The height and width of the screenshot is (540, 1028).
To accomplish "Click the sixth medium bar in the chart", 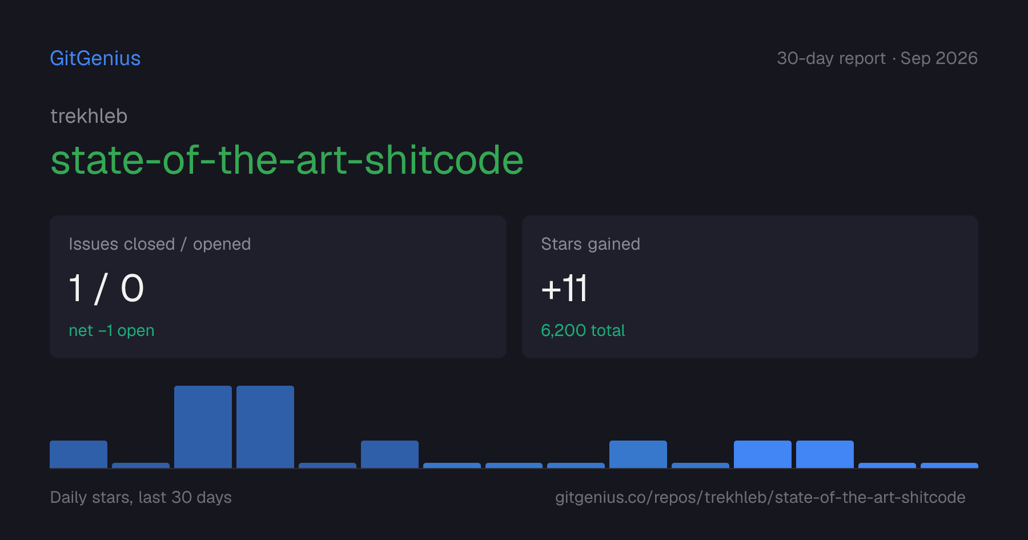I will (x=389, y=454).
